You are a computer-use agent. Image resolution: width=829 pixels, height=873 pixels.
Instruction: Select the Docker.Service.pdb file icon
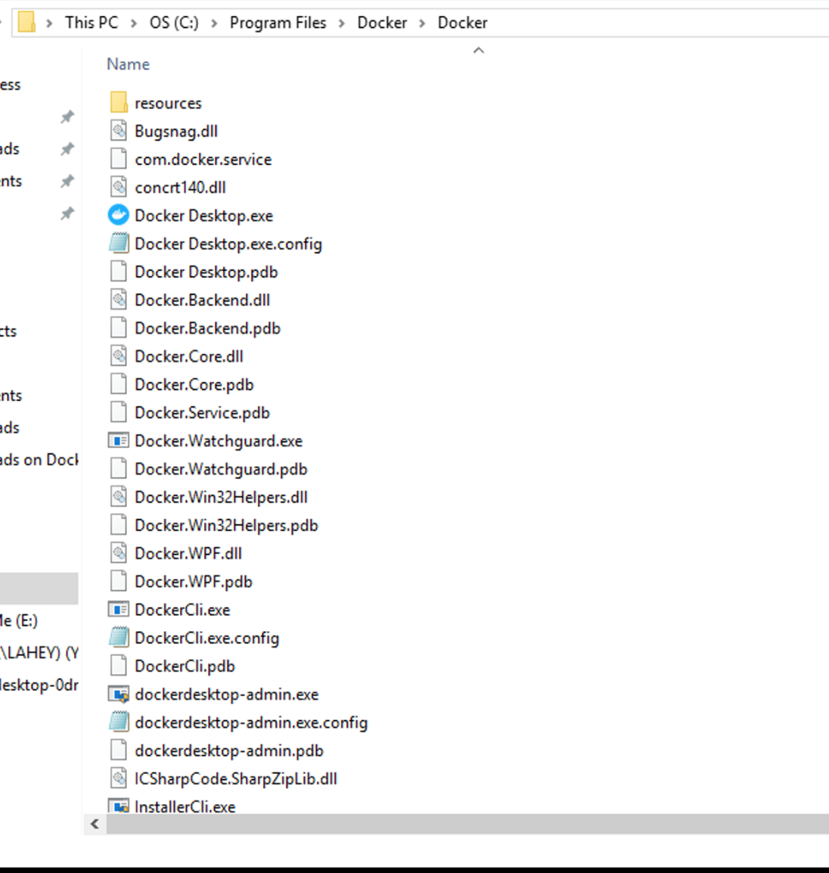coord(119,412)
